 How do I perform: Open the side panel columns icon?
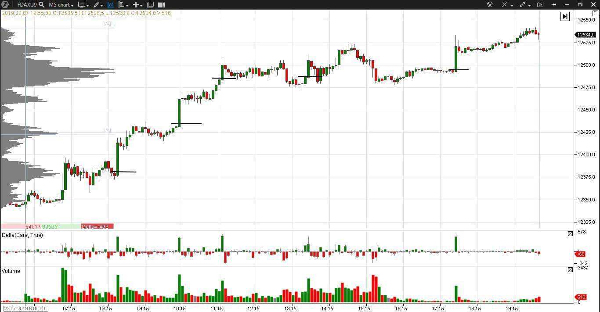coord(161,5)
